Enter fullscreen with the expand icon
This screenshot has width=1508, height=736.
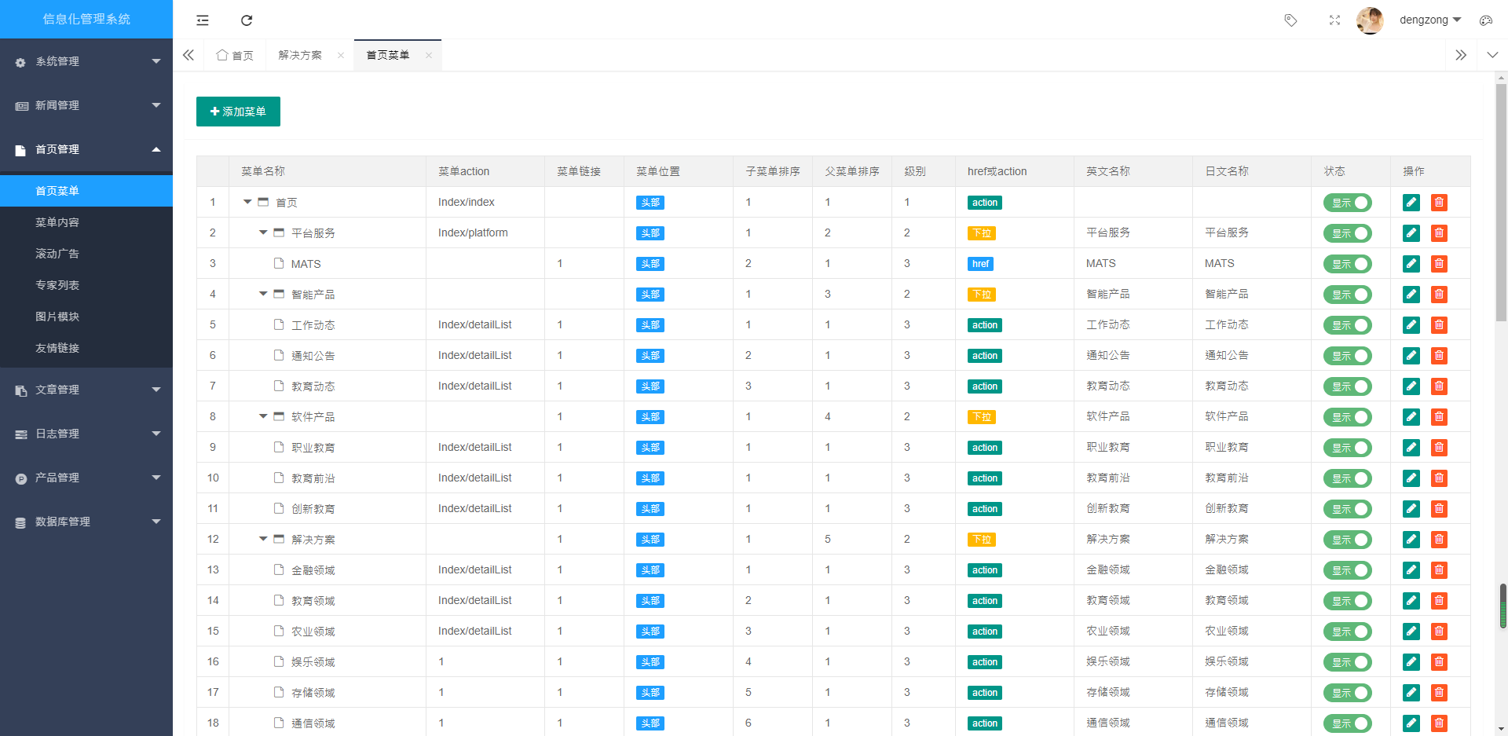1334,20
